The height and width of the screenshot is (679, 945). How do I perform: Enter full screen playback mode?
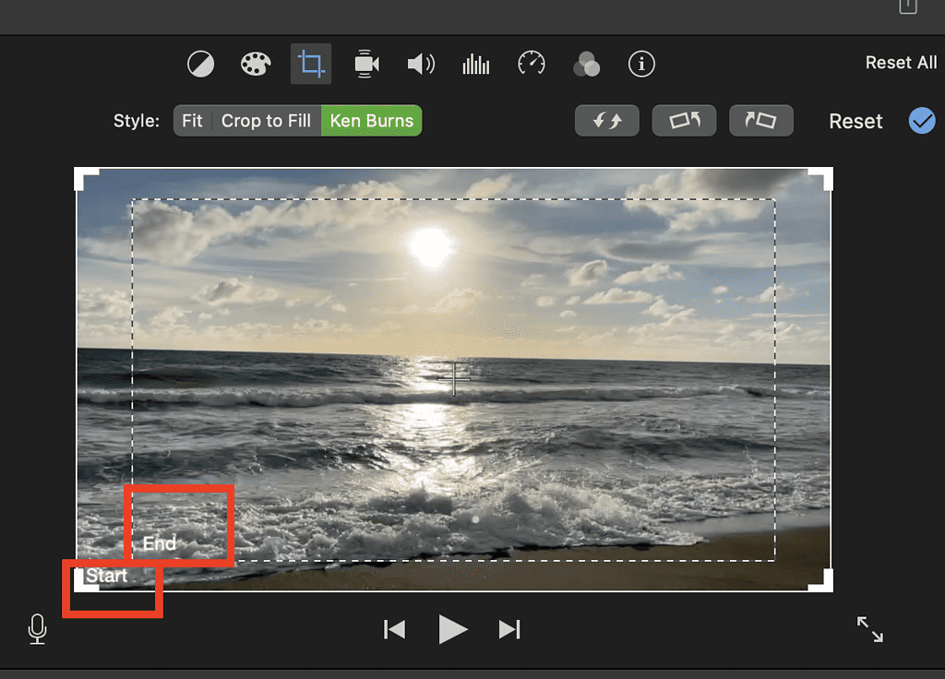point(869,629)
